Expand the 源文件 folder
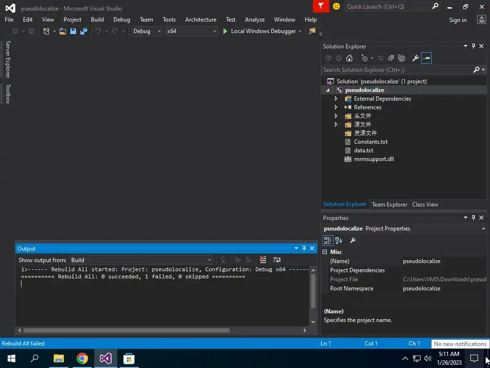490x368 pixels. pos(336,125)
